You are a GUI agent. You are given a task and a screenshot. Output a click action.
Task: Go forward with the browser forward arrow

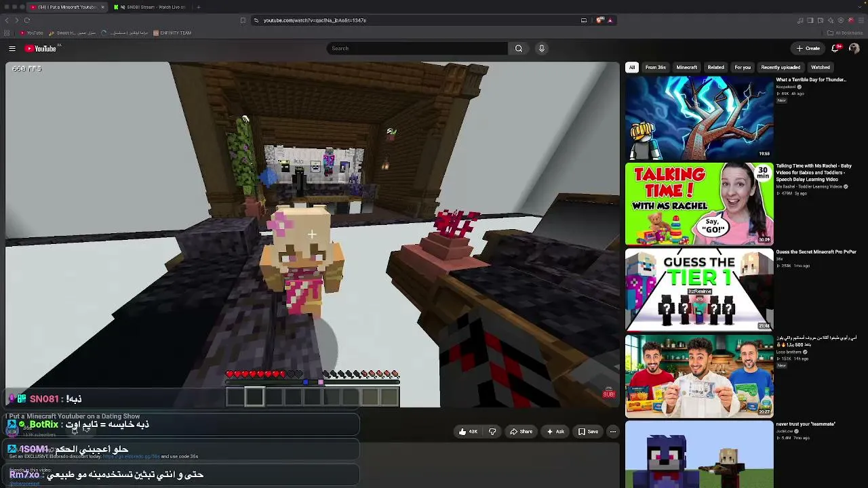click(17, 20)
